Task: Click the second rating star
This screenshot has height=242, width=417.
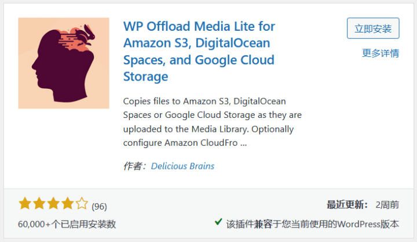Action: [39, 204]
